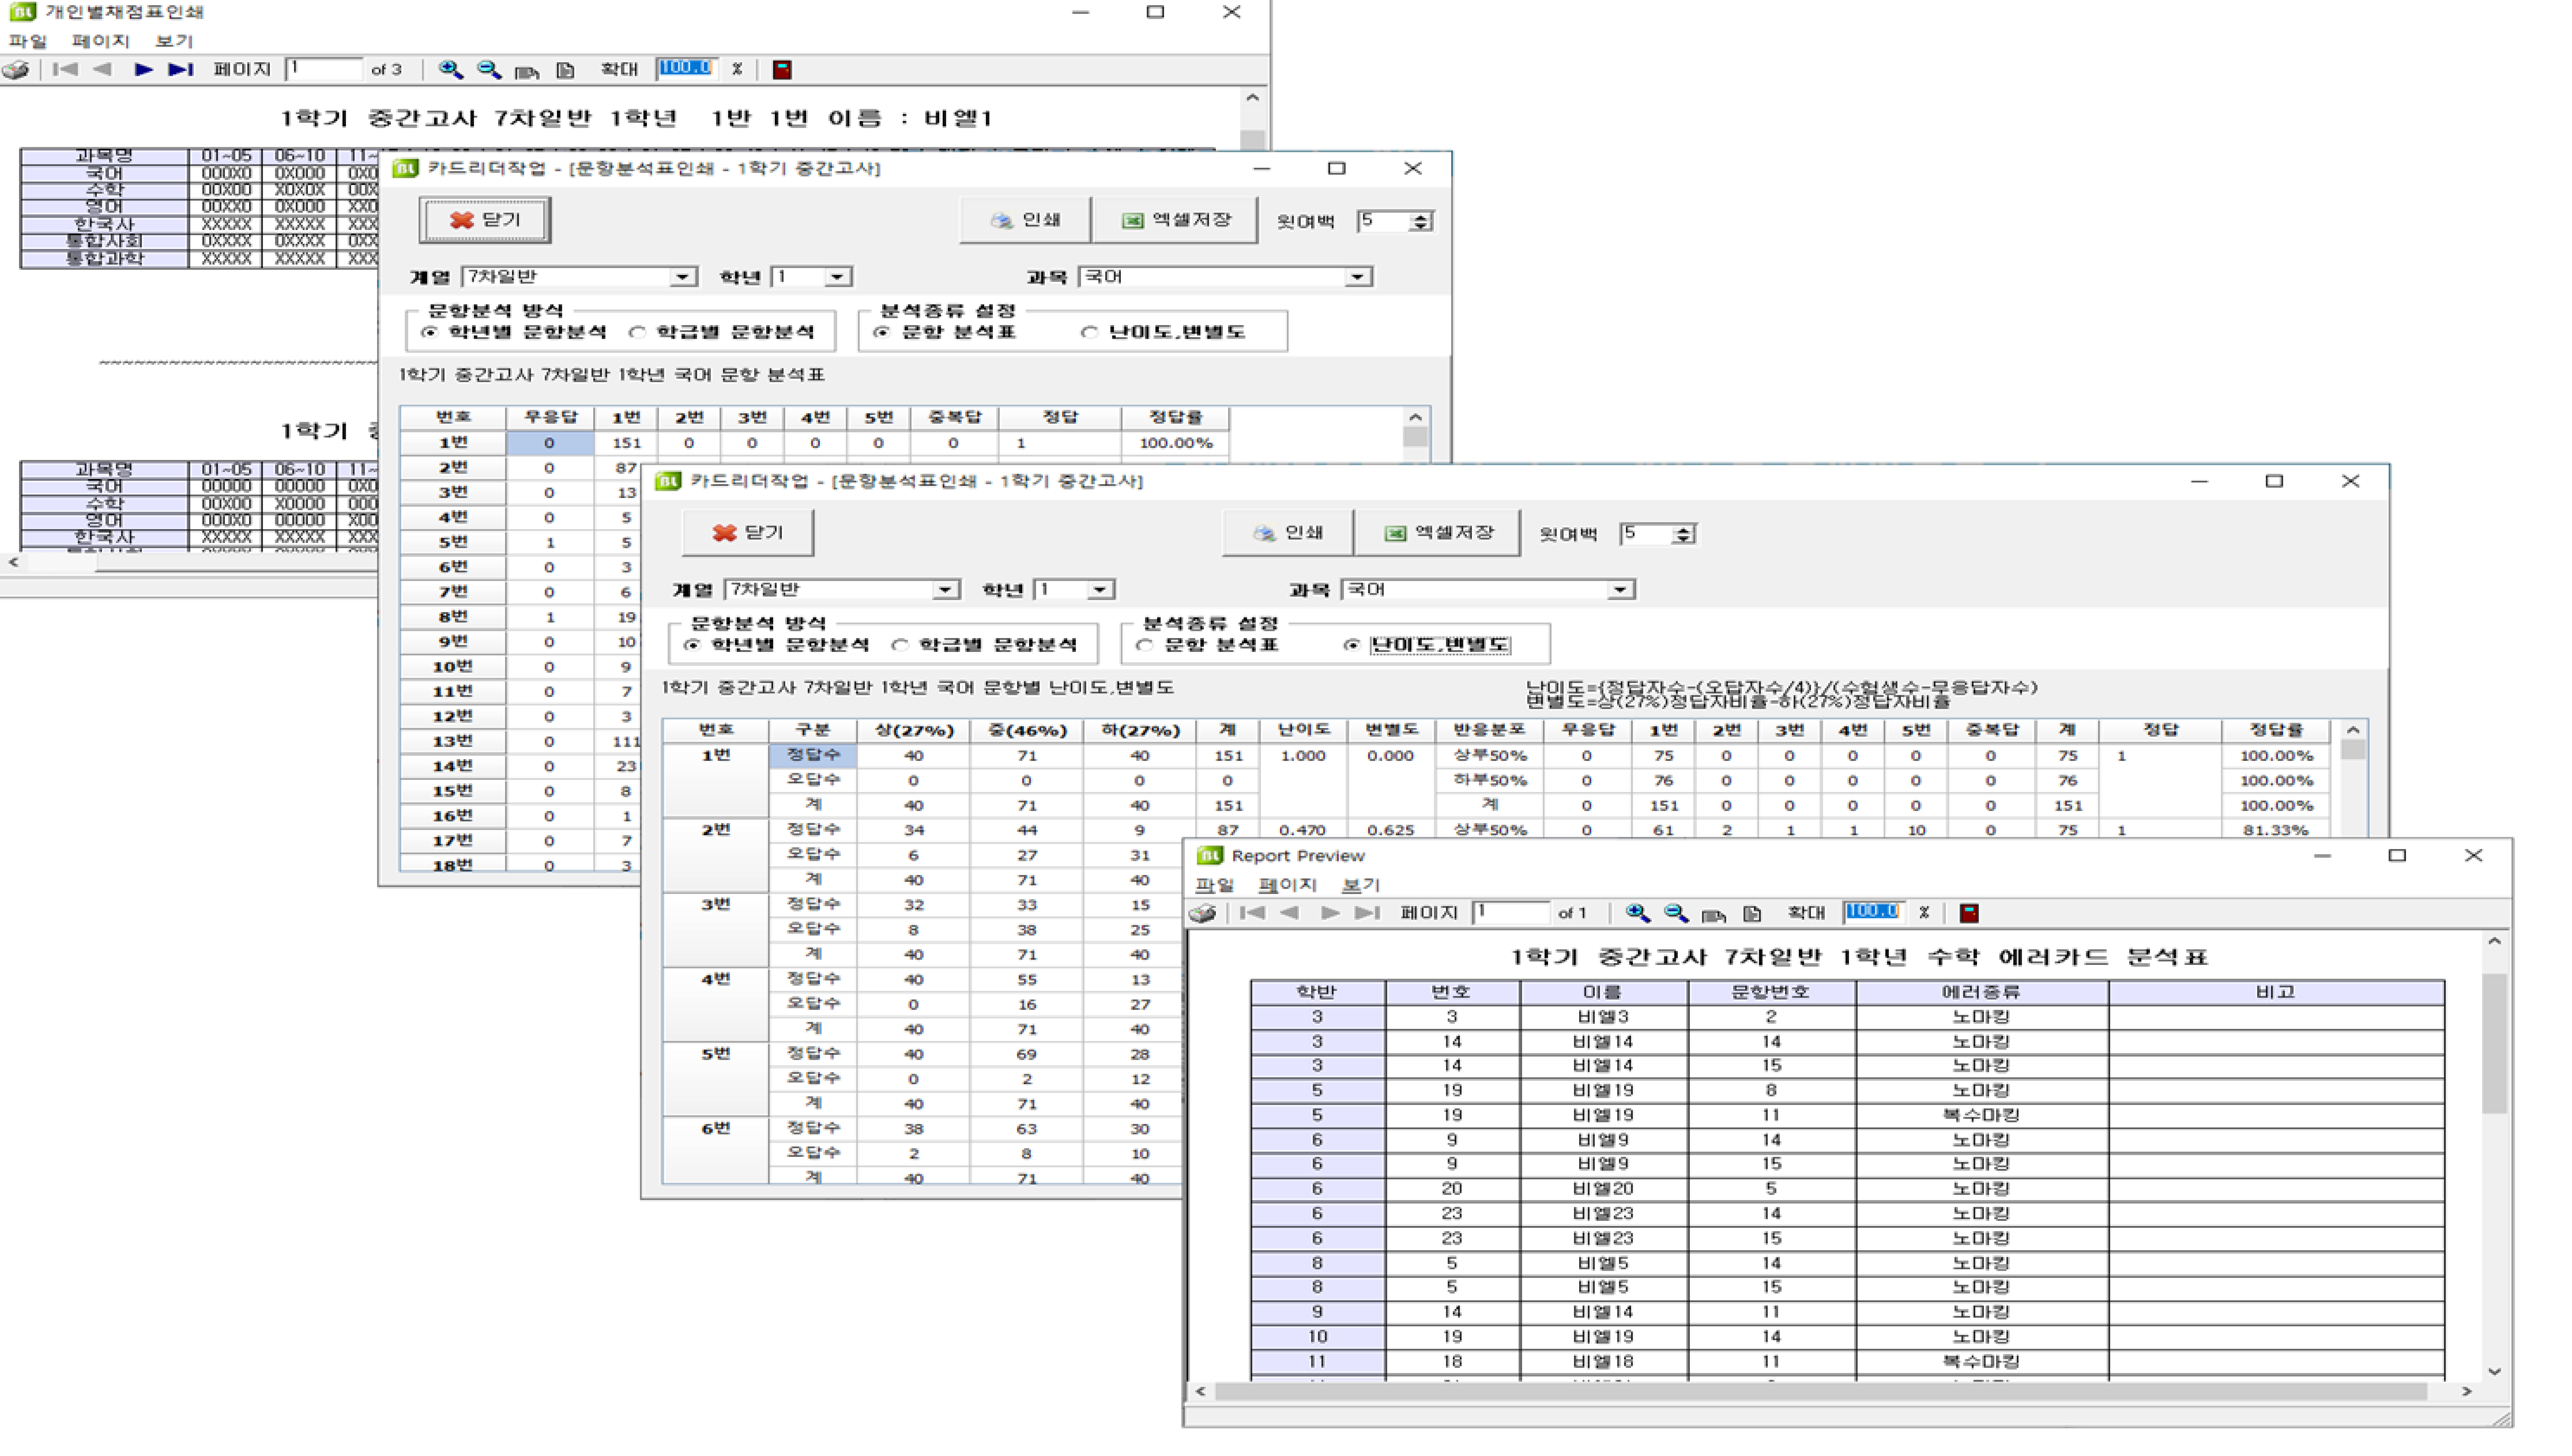Go to previous page in 개인별채점표인쇄 window
This screenshot has height=1456, width=2572.
tap(102, 69)
